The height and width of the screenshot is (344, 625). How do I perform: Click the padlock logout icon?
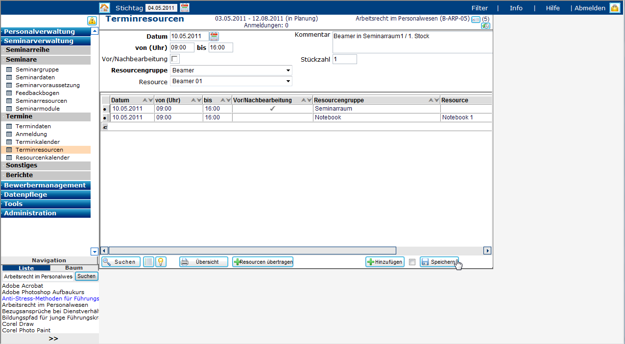tap(614, 8)
